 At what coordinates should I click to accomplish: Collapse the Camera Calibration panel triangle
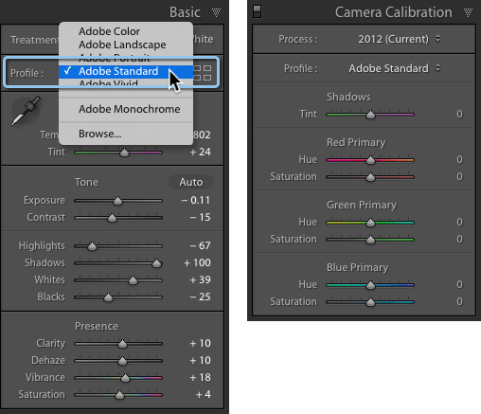pos(468,12)
